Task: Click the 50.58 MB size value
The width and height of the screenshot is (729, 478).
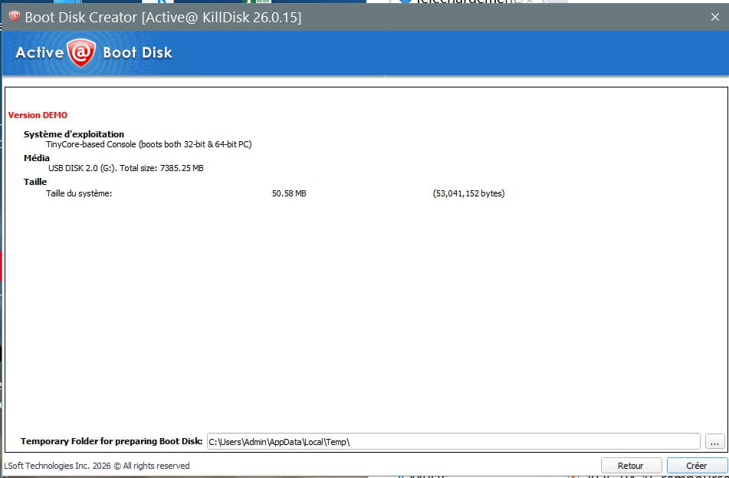Action: (x=289, y=193)
